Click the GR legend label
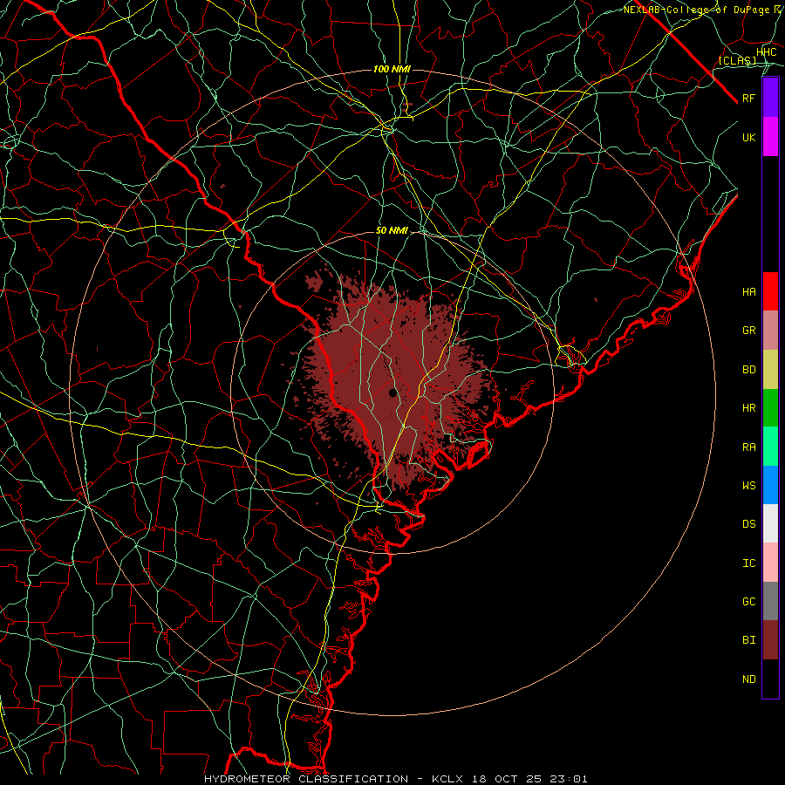Image resolution: width=785 pixels, height=785 pixels. coord(749,331)
